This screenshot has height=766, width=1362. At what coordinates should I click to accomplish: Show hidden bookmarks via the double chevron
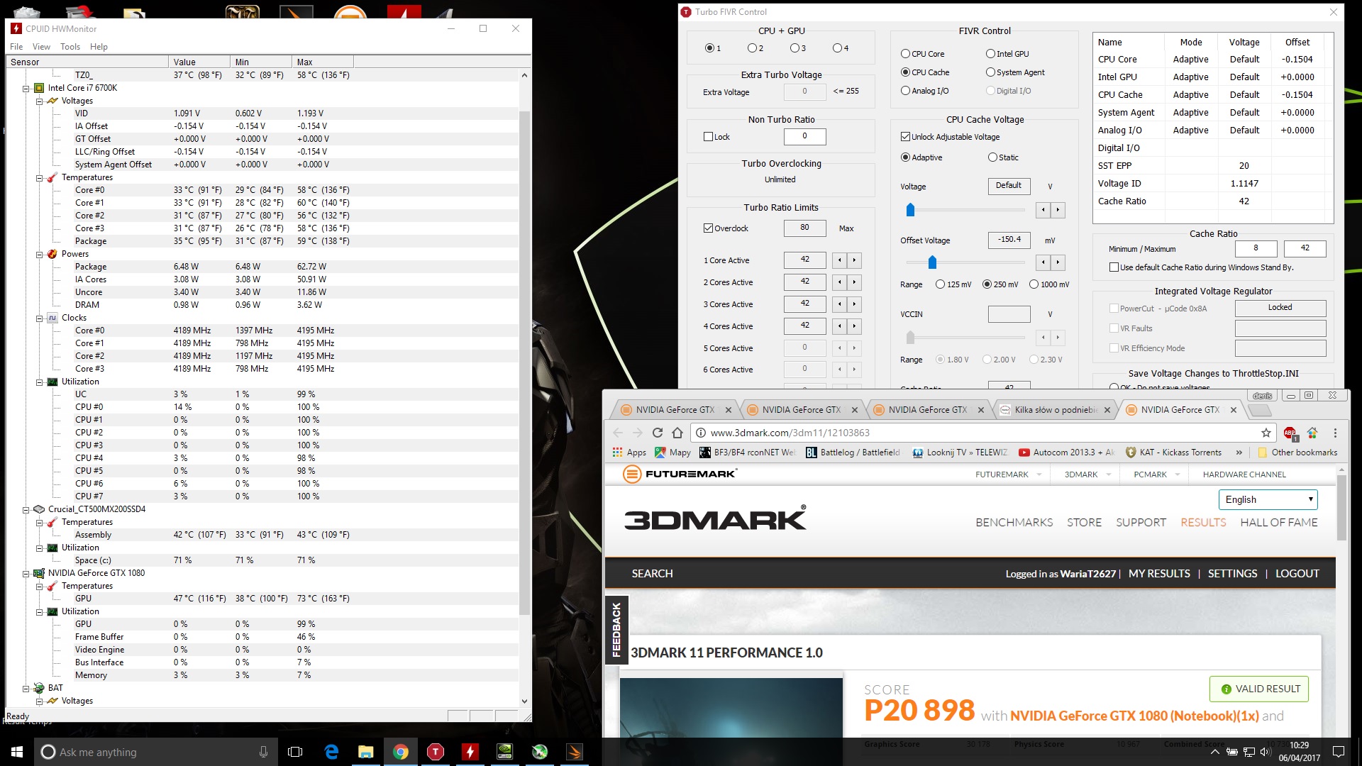1239,453
